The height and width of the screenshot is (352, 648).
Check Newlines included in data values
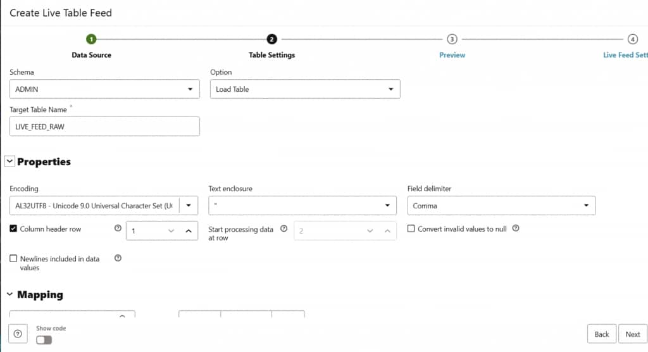[x=14, y=258]
